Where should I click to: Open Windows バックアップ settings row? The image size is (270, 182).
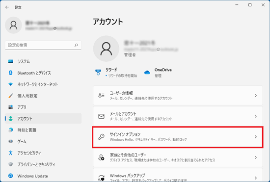pyautogui.click(x=178, y=175)
